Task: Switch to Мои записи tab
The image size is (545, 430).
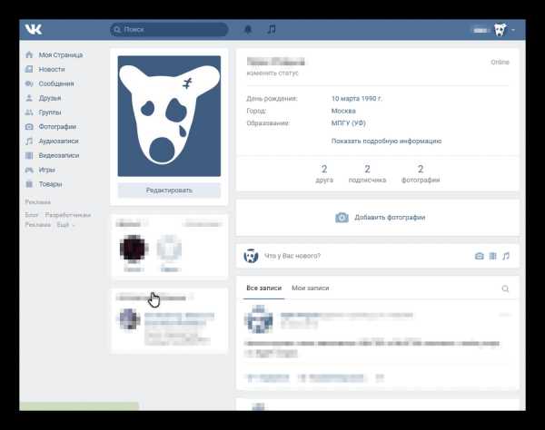Action: click(x=310, y=288)
